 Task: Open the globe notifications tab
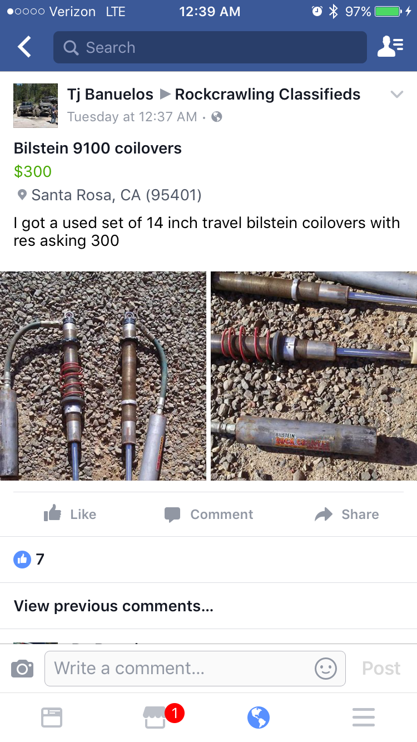point(259,717)
